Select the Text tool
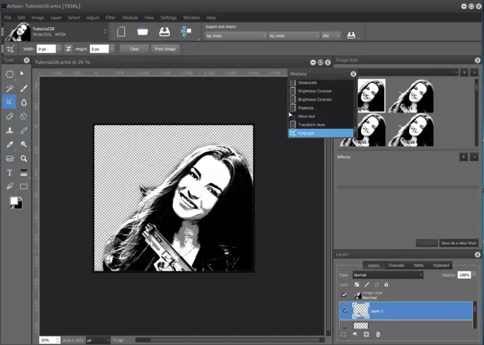This screenshot has width=484, height=345. 10,172
